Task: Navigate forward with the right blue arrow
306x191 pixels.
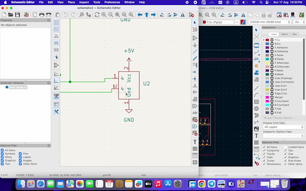Action: coord(153,15)
